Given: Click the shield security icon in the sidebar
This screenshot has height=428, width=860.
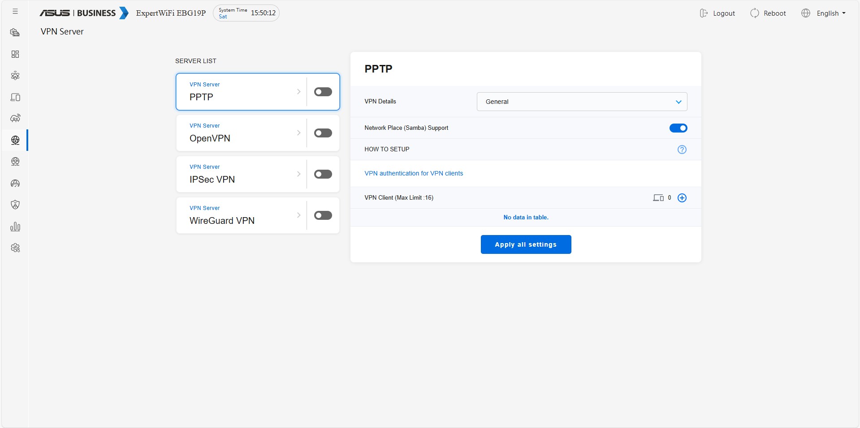Looking at the screenshot, I should tap(15, 205).
